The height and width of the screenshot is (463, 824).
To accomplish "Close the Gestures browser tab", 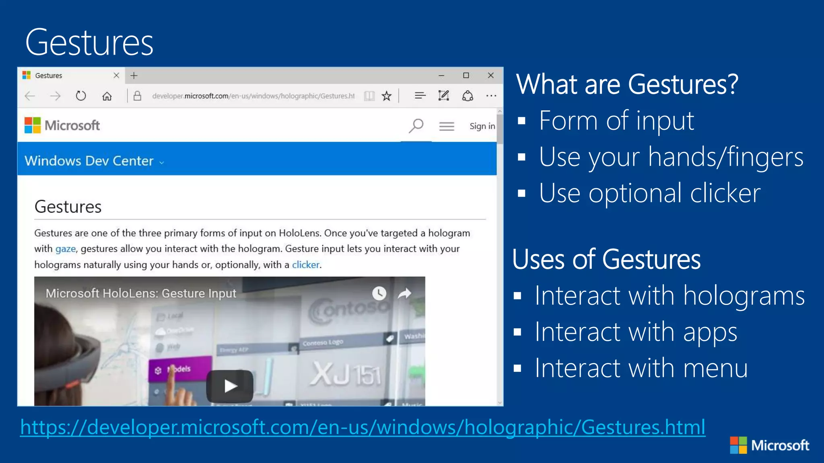I will (x=116, y=75).
